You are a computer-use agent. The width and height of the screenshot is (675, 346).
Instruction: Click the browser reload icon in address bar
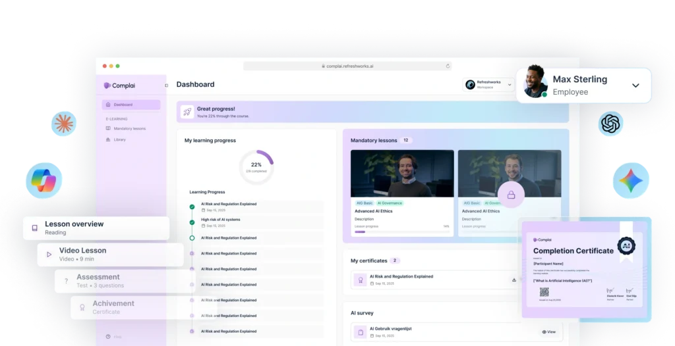click(x=448, y=66)
